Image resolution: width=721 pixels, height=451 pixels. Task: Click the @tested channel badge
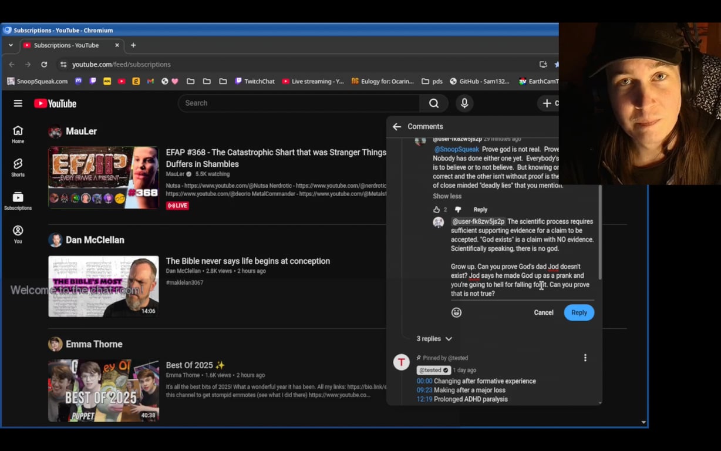434,371
